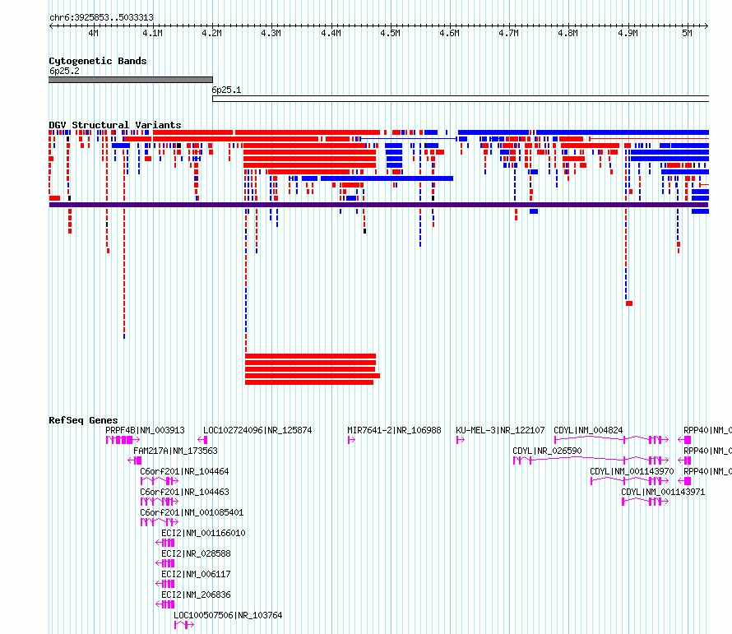732x634 pixels.
Task: Select the CDYL NM_004824 gene glyph
Action: (612, 439)
